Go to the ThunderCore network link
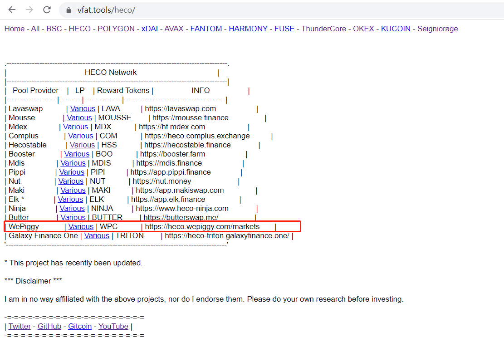 tap(324, 29)
